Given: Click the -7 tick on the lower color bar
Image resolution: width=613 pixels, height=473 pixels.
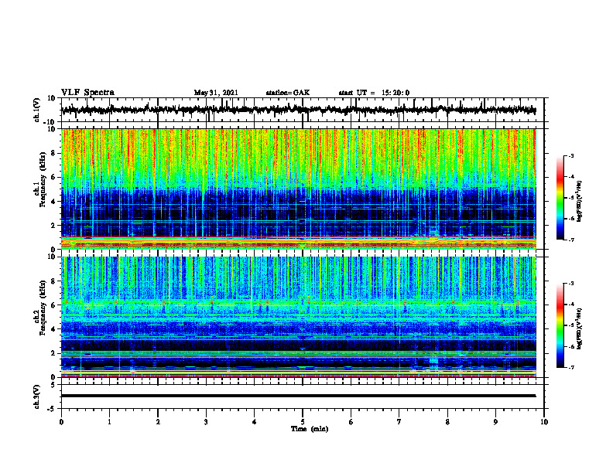Looking at the screenshot, I should point(570,367).
